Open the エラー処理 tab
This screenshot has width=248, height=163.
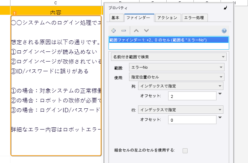tap(194, 18)
